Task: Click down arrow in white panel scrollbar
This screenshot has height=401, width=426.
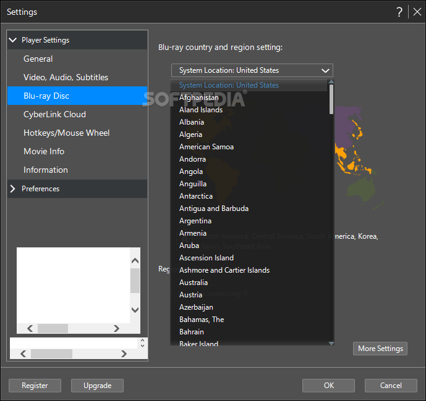Action: [135, 310]
